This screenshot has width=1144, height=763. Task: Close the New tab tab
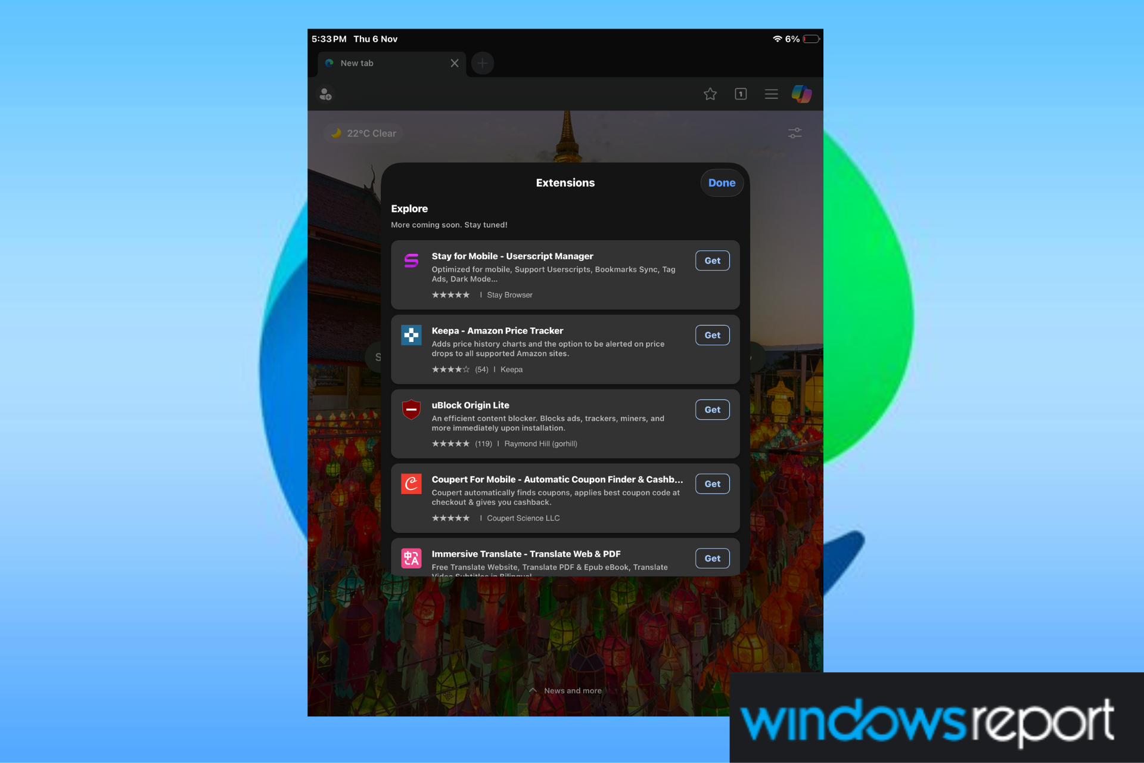click(455, 63)
